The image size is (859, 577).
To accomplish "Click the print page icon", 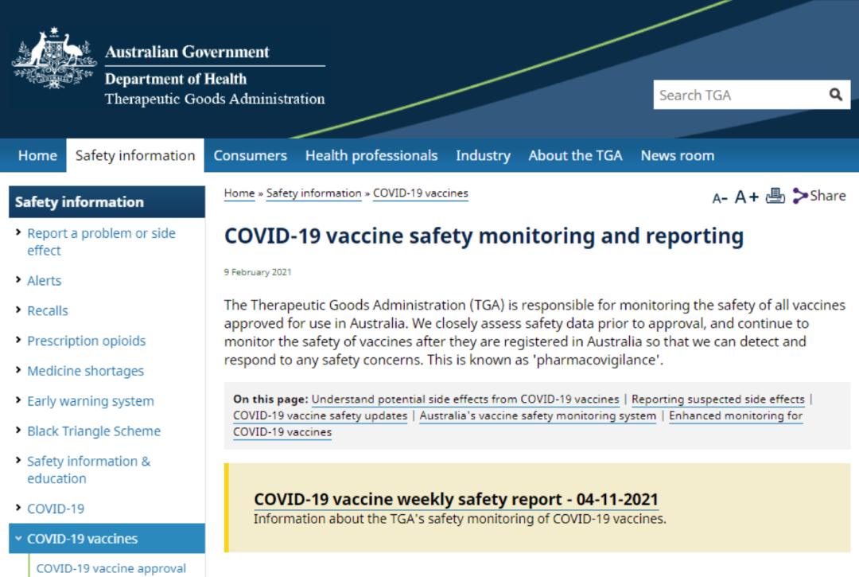I will [x=775, y=196].
